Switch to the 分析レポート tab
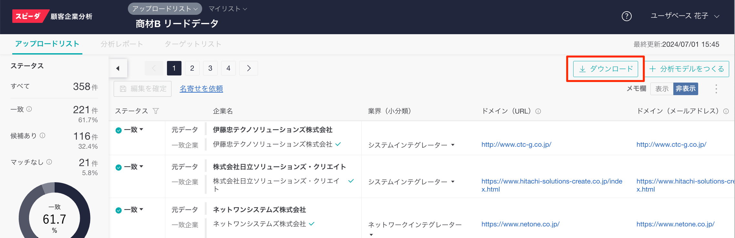The width and height of the screenshot is (735, 238). 121,44
